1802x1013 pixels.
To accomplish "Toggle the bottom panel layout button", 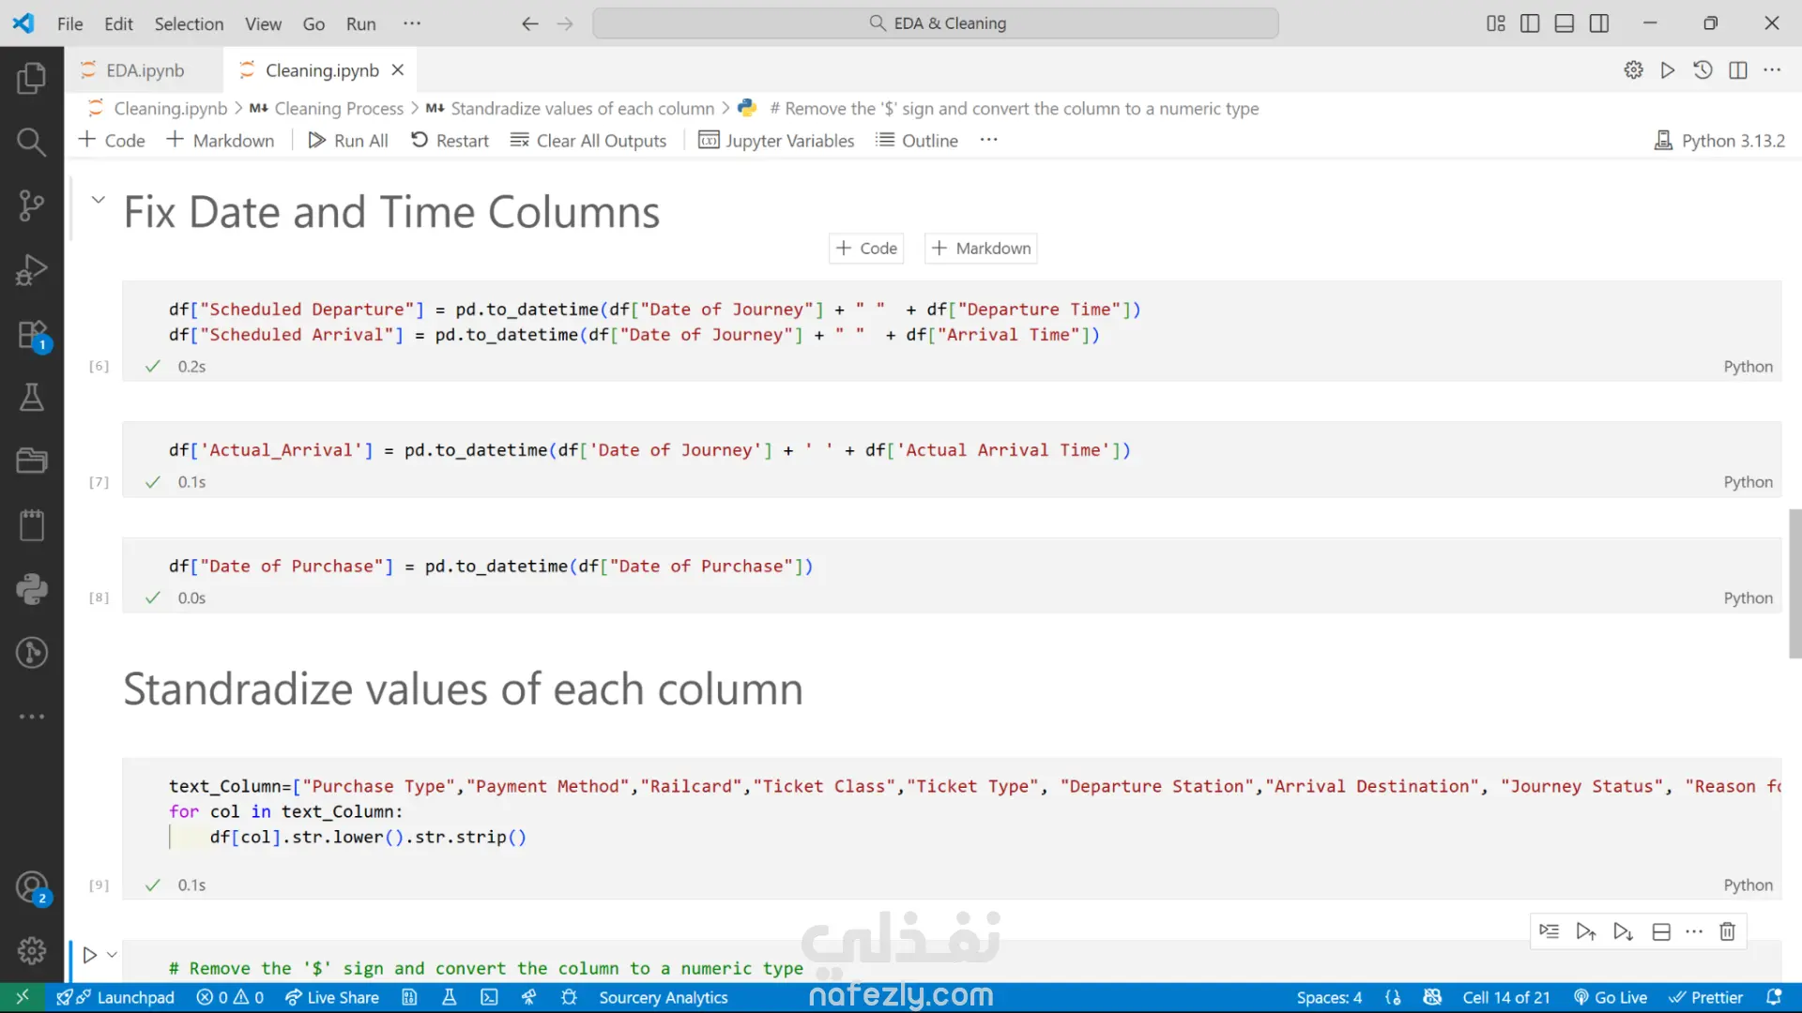I will (x=1564, y=23).
